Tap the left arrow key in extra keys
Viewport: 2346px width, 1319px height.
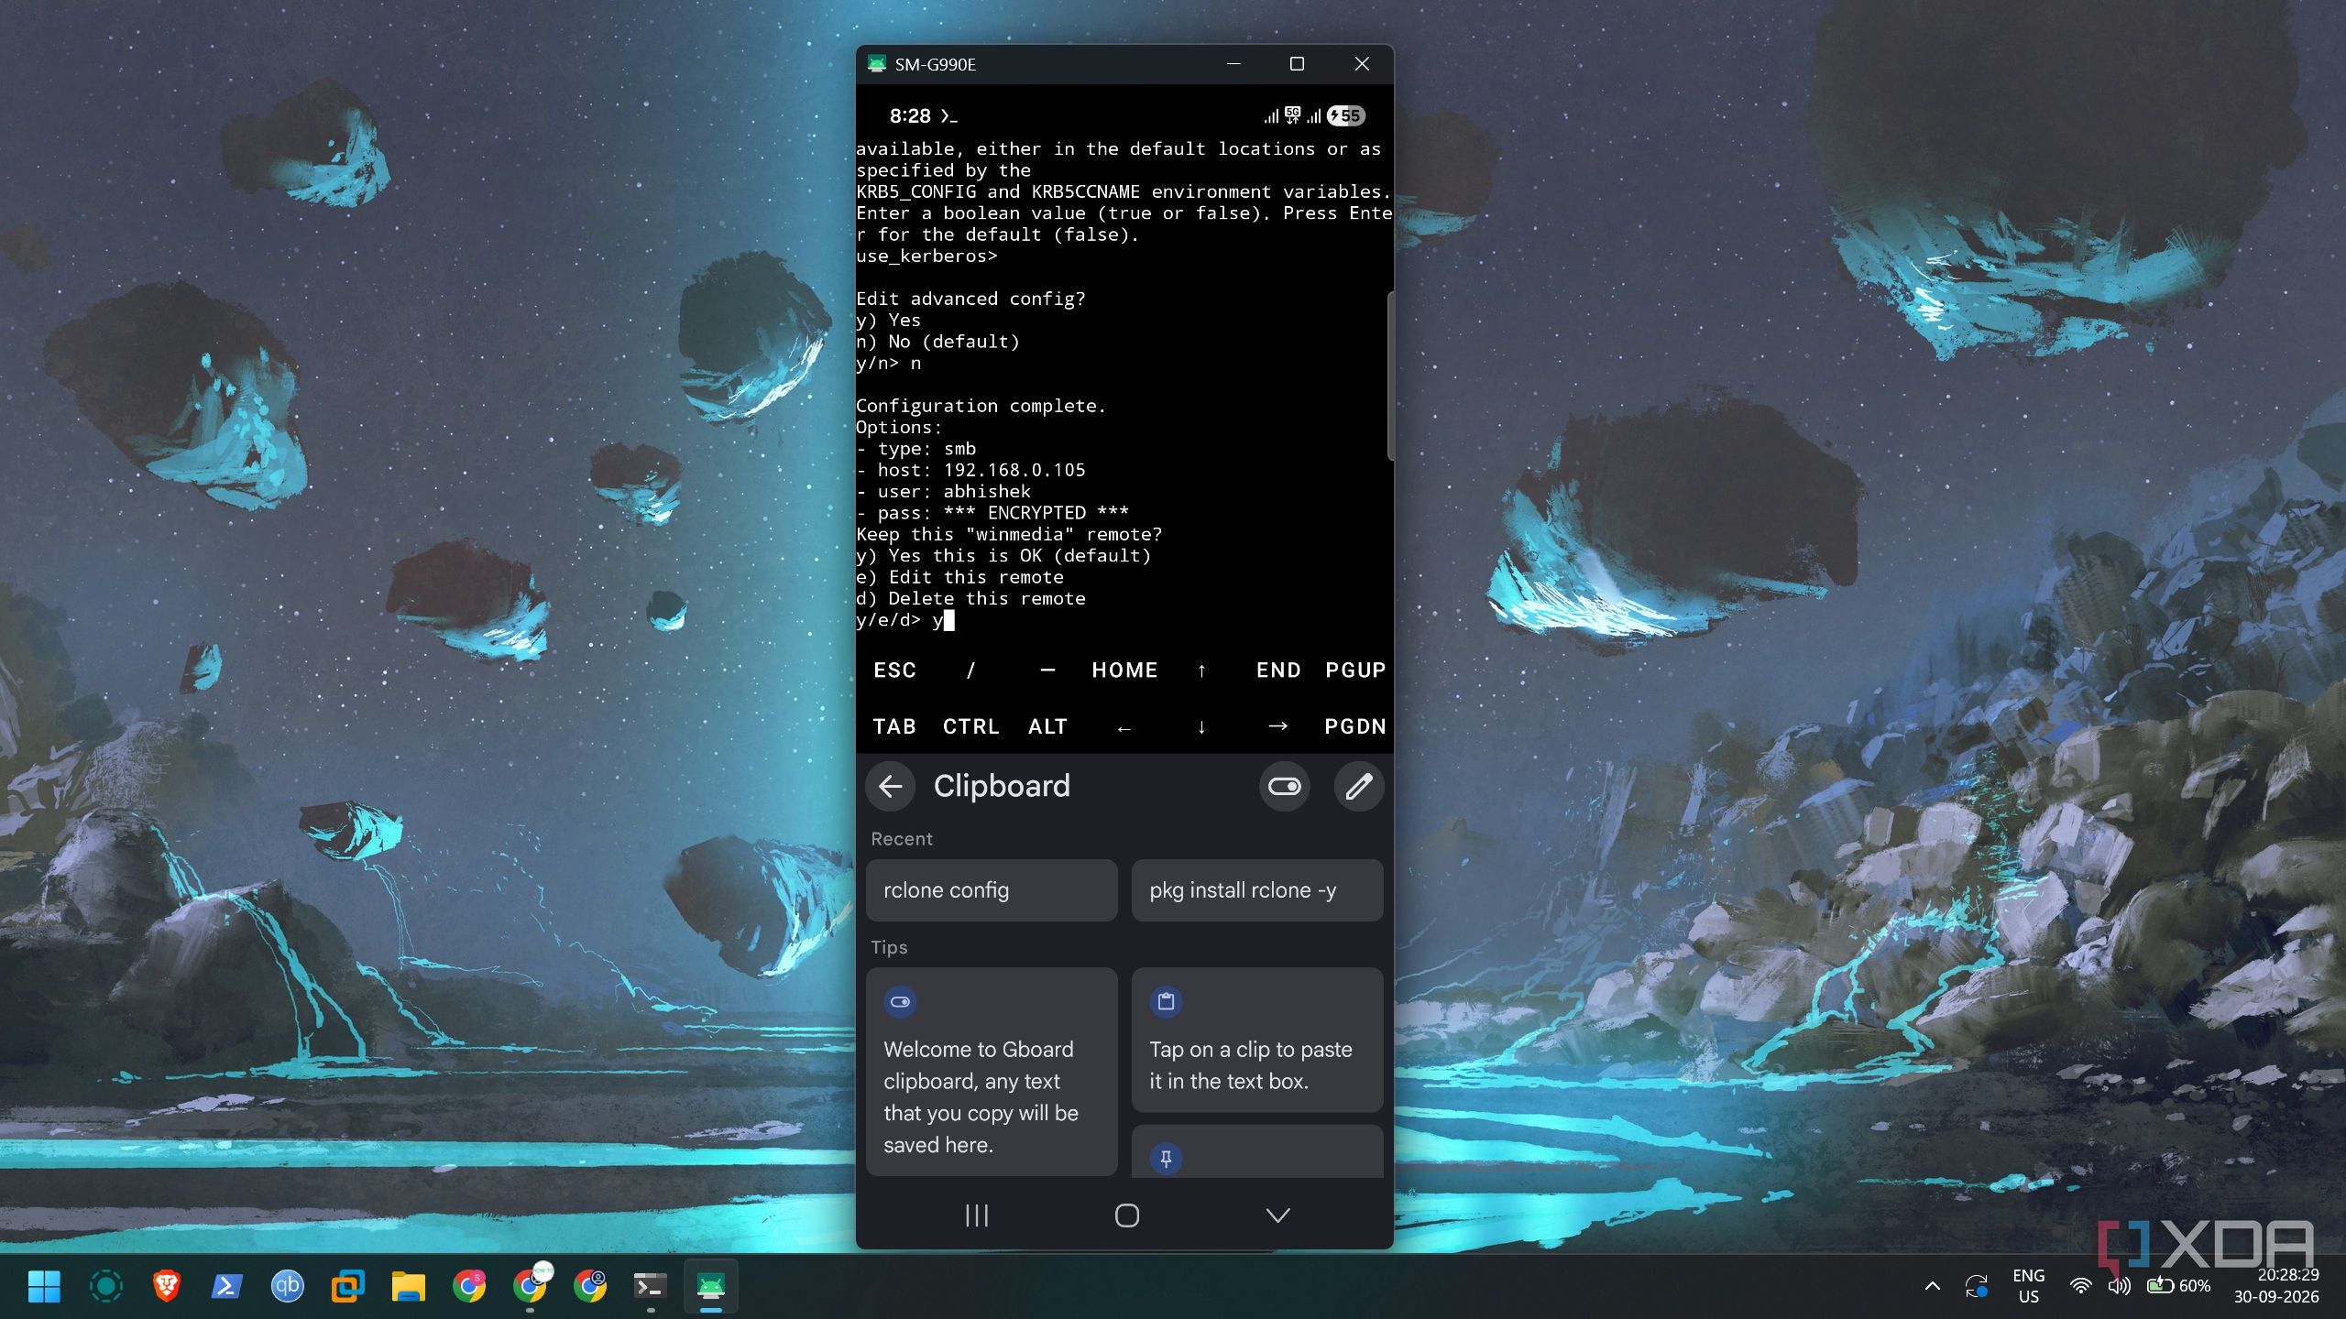(1124, 726)
